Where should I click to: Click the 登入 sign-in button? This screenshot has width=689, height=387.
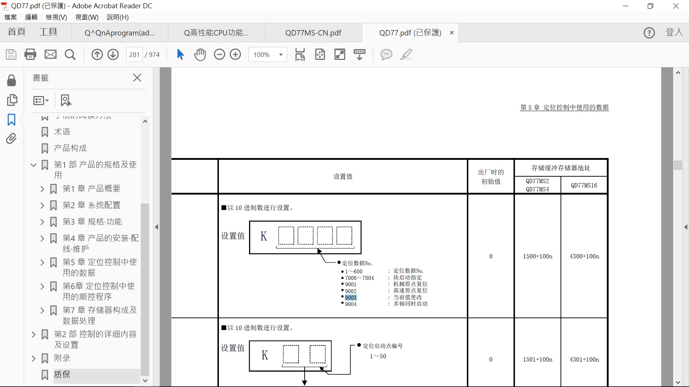(674, 32)
